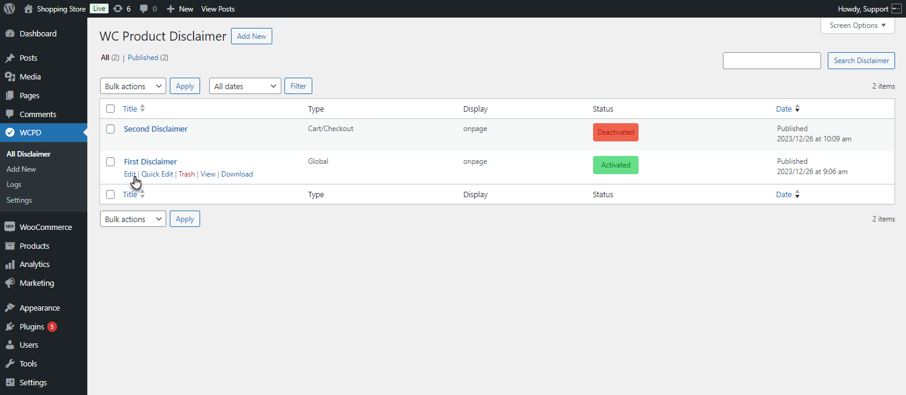This screenshot has height=395, width=906.
Task: Open the top Bulk actions dropdown
Action: (133, 86)
